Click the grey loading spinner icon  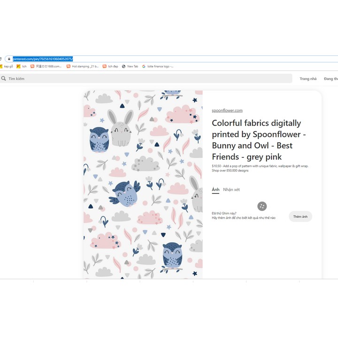tap(262, 206)
